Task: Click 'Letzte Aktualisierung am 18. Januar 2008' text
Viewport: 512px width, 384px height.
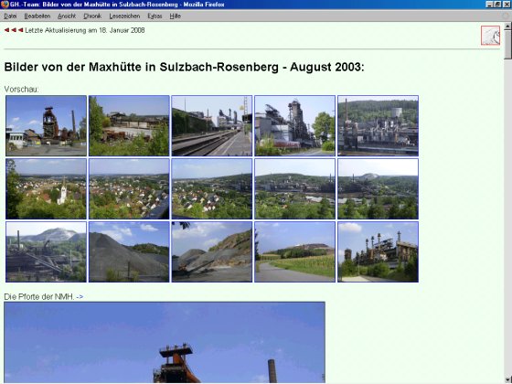Action: click(x=85, y=30)
